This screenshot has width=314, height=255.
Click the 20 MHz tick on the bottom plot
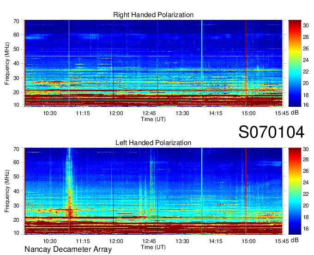(16, 220)
